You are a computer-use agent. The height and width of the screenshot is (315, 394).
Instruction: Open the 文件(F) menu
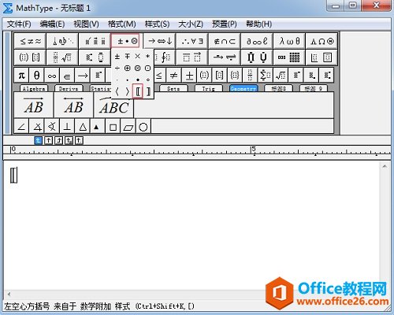19,24
